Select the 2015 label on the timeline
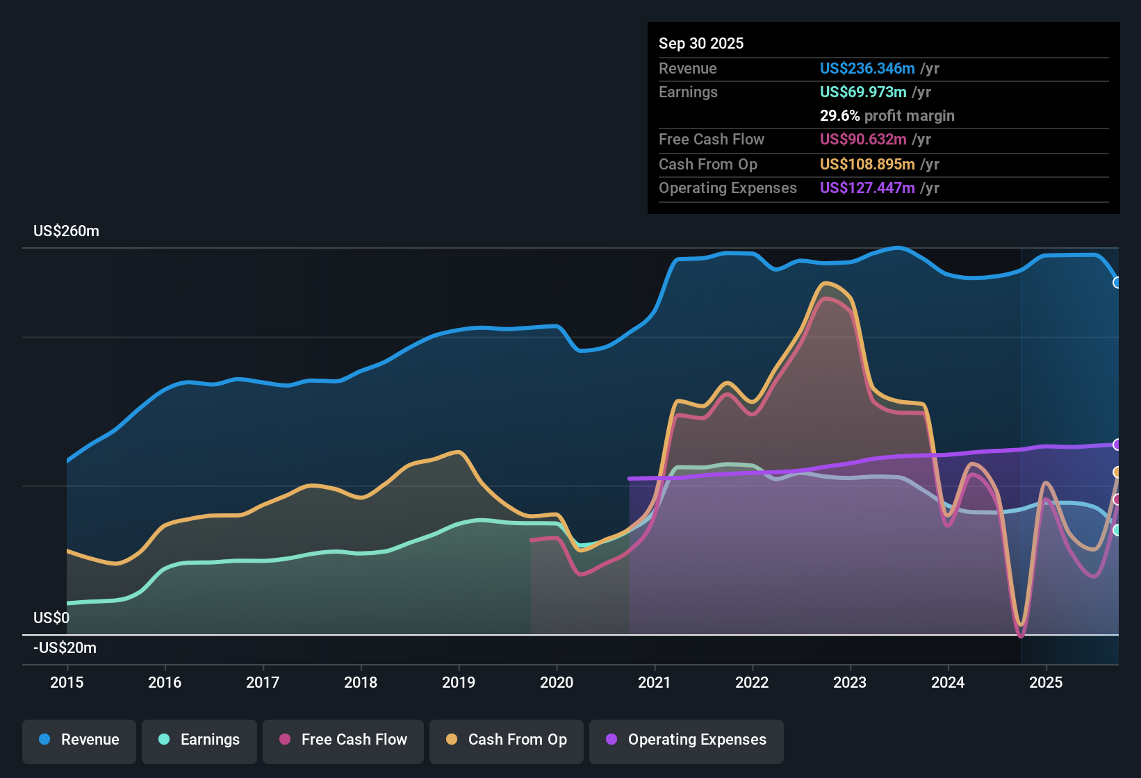The width and height of the screenshot is (1141, 778). coord(67,683)
